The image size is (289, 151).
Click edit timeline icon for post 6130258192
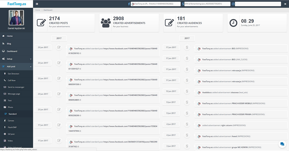(59, 47)
